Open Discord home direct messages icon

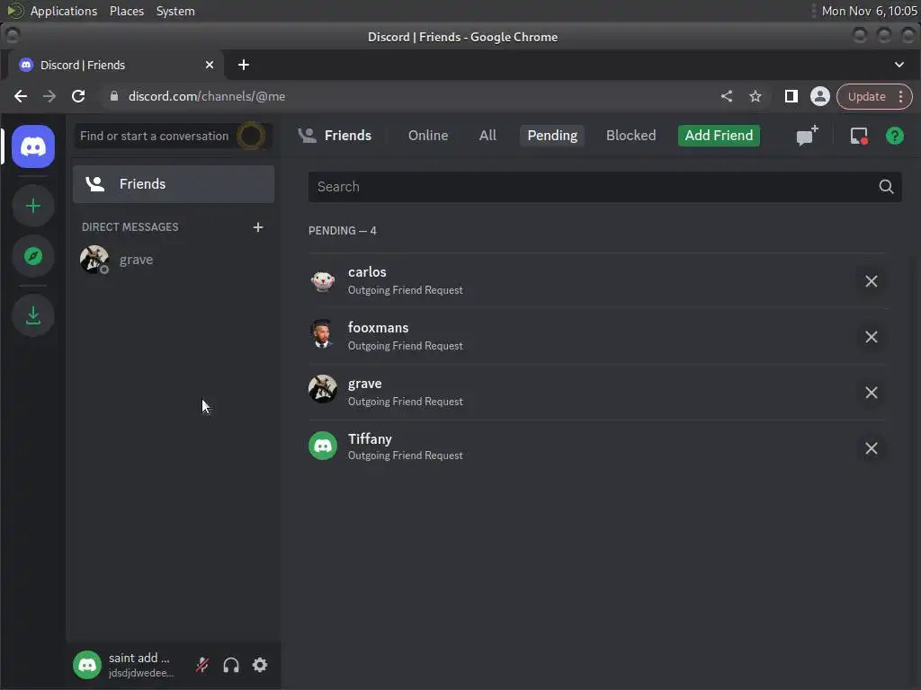pyautogui.click(x=33, y=146)
